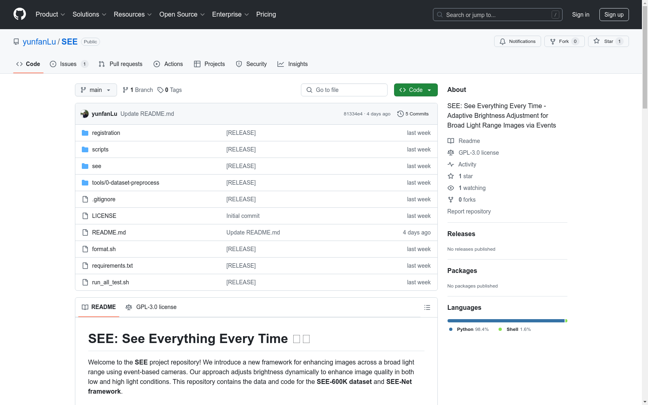Click the .gitignore file icon

pos(85,199)
